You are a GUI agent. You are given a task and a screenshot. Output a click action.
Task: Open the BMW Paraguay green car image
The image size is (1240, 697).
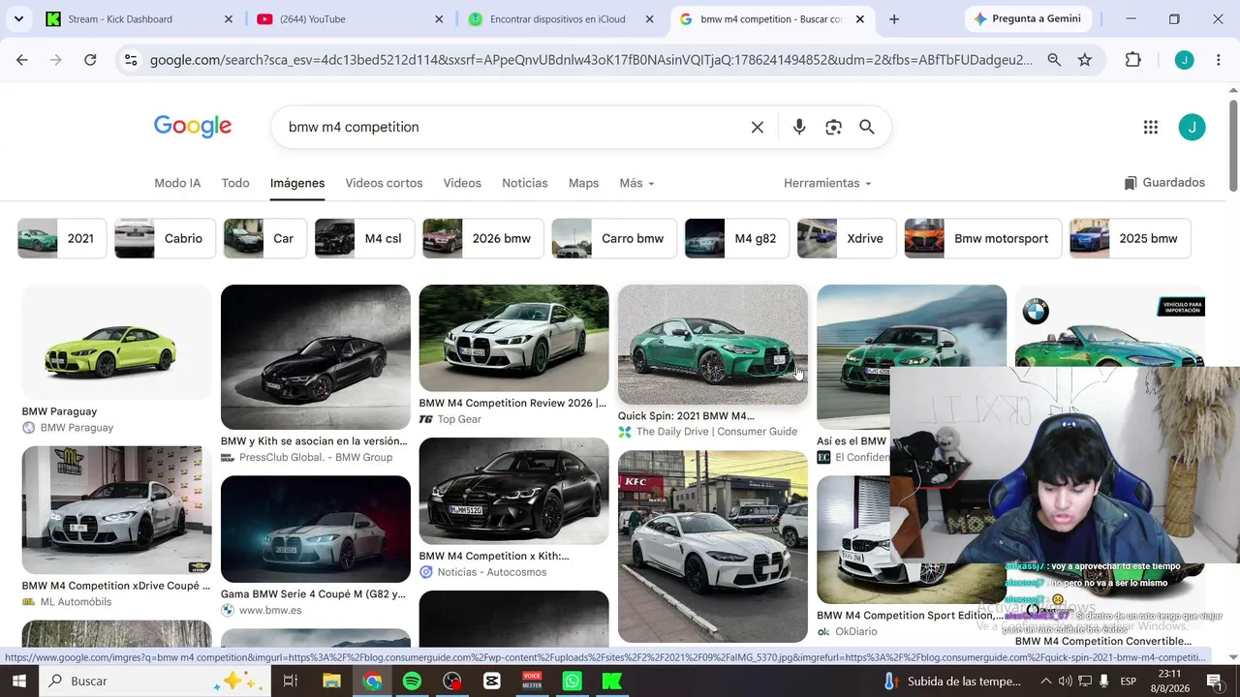pos(116,342)
